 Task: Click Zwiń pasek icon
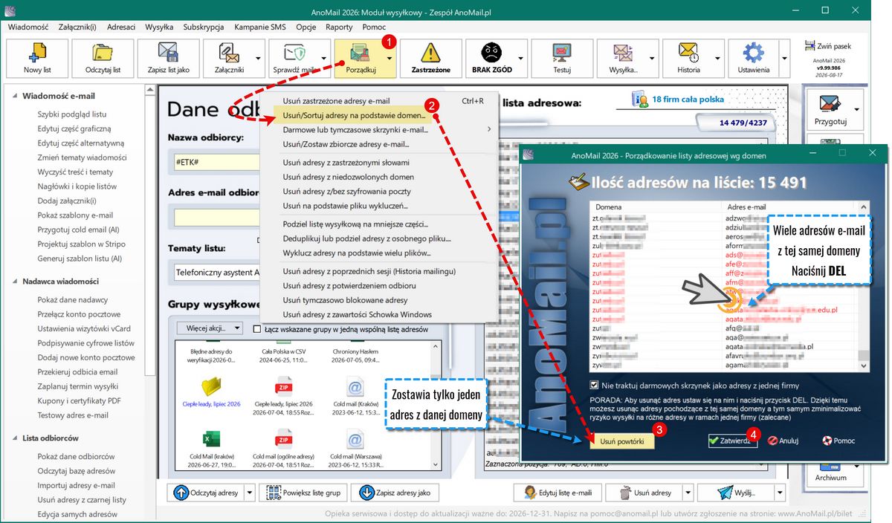click(810, 45)
